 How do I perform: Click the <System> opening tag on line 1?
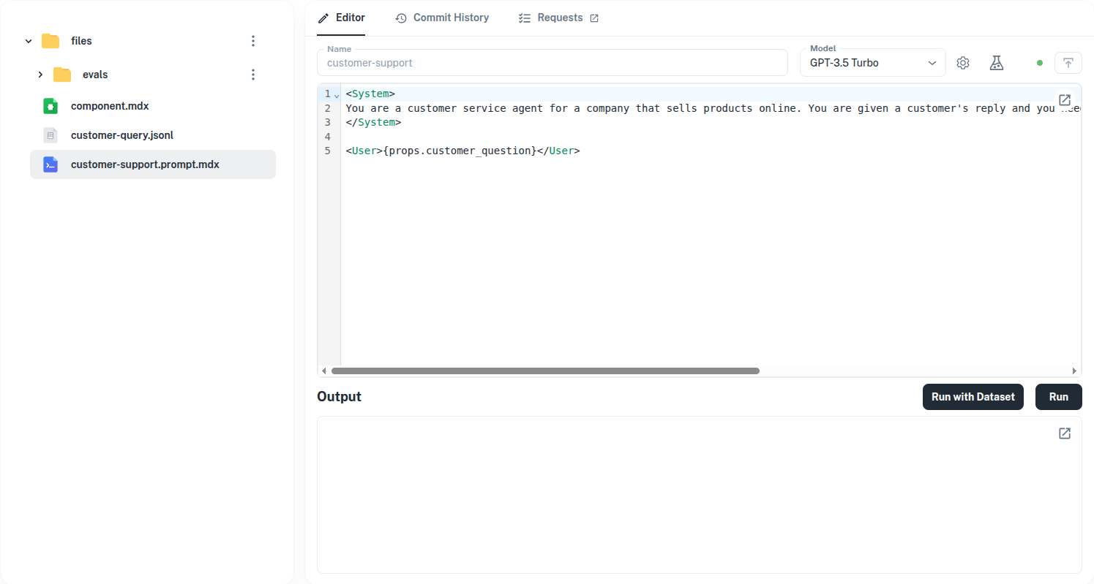point(370,94)
